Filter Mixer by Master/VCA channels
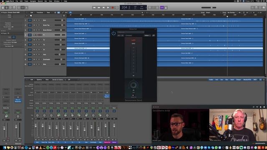Viewport: 267px width, 150px height. 247,80
